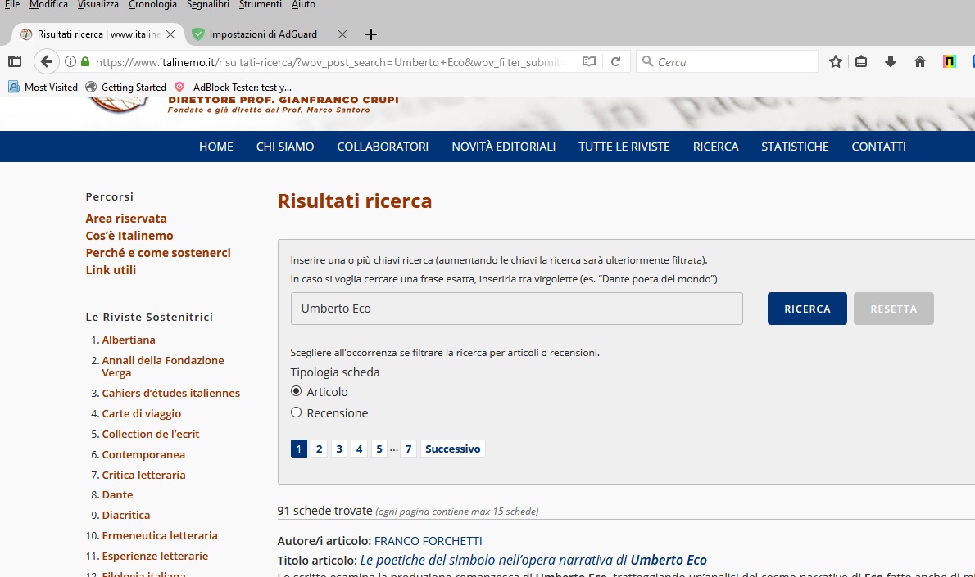Go to results page 4

pos(359,449)
